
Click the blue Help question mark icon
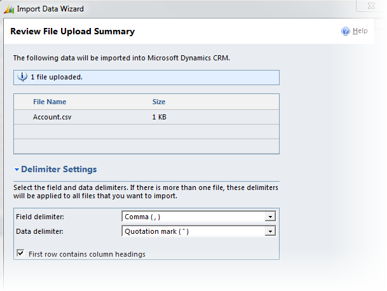tap(346, 31)
